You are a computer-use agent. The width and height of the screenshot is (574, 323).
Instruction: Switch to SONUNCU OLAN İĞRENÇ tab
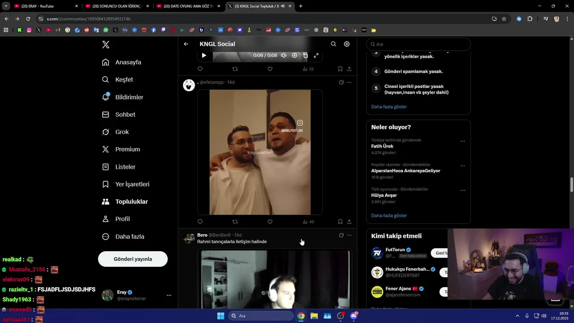coord(117,6)
